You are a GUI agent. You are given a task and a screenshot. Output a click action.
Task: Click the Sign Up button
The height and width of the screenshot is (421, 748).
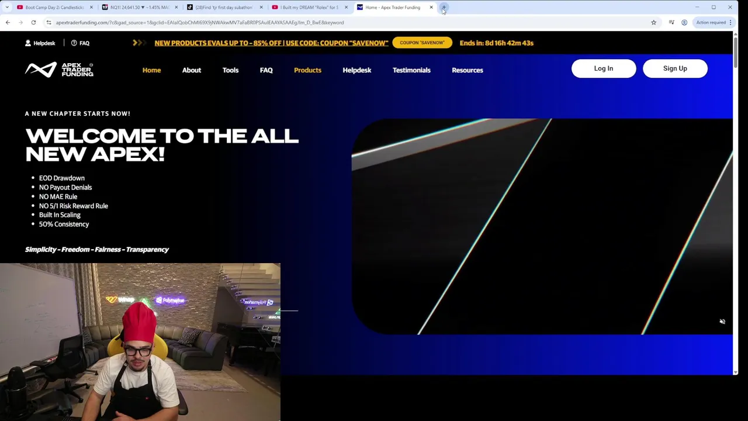click(675, 68)
